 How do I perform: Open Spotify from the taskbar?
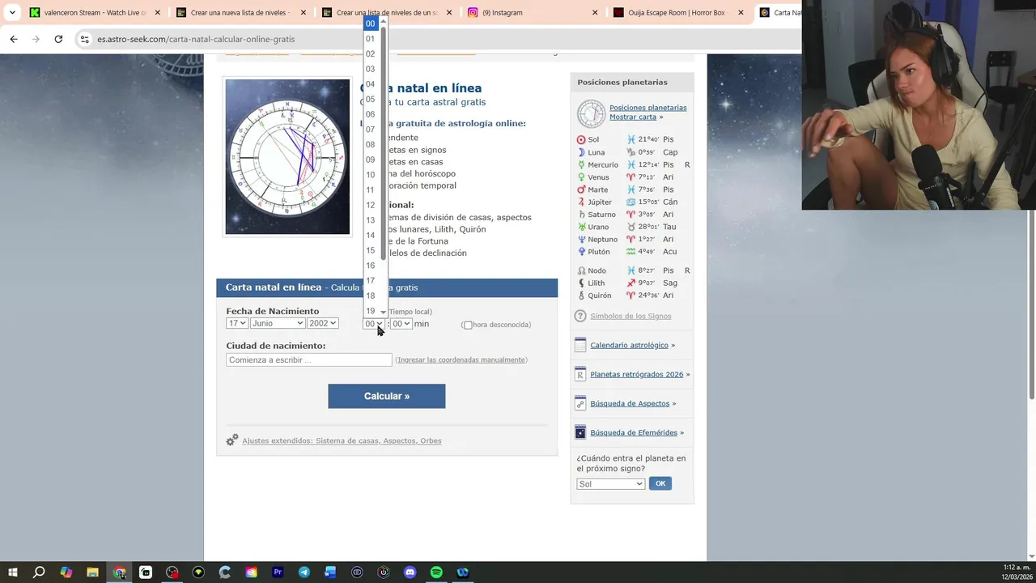click(x=436, y=572)
